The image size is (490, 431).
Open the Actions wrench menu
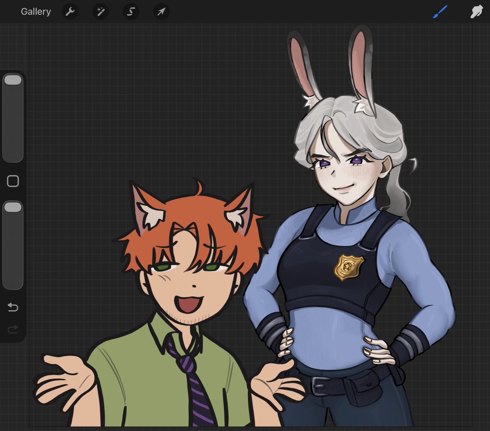click(70, 11)
